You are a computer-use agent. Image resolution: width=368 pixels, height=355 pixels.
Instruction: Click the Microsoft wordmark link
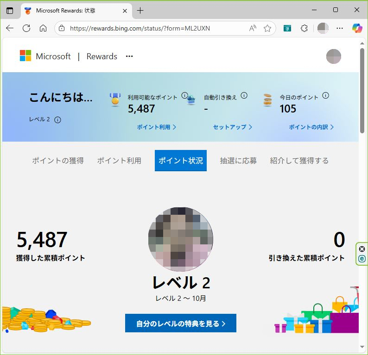53,56
